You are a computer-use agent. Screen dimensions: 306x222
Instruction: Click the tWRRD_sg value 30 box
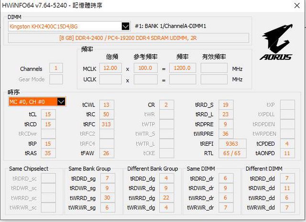pyautogui.click(x=107, y=198)
